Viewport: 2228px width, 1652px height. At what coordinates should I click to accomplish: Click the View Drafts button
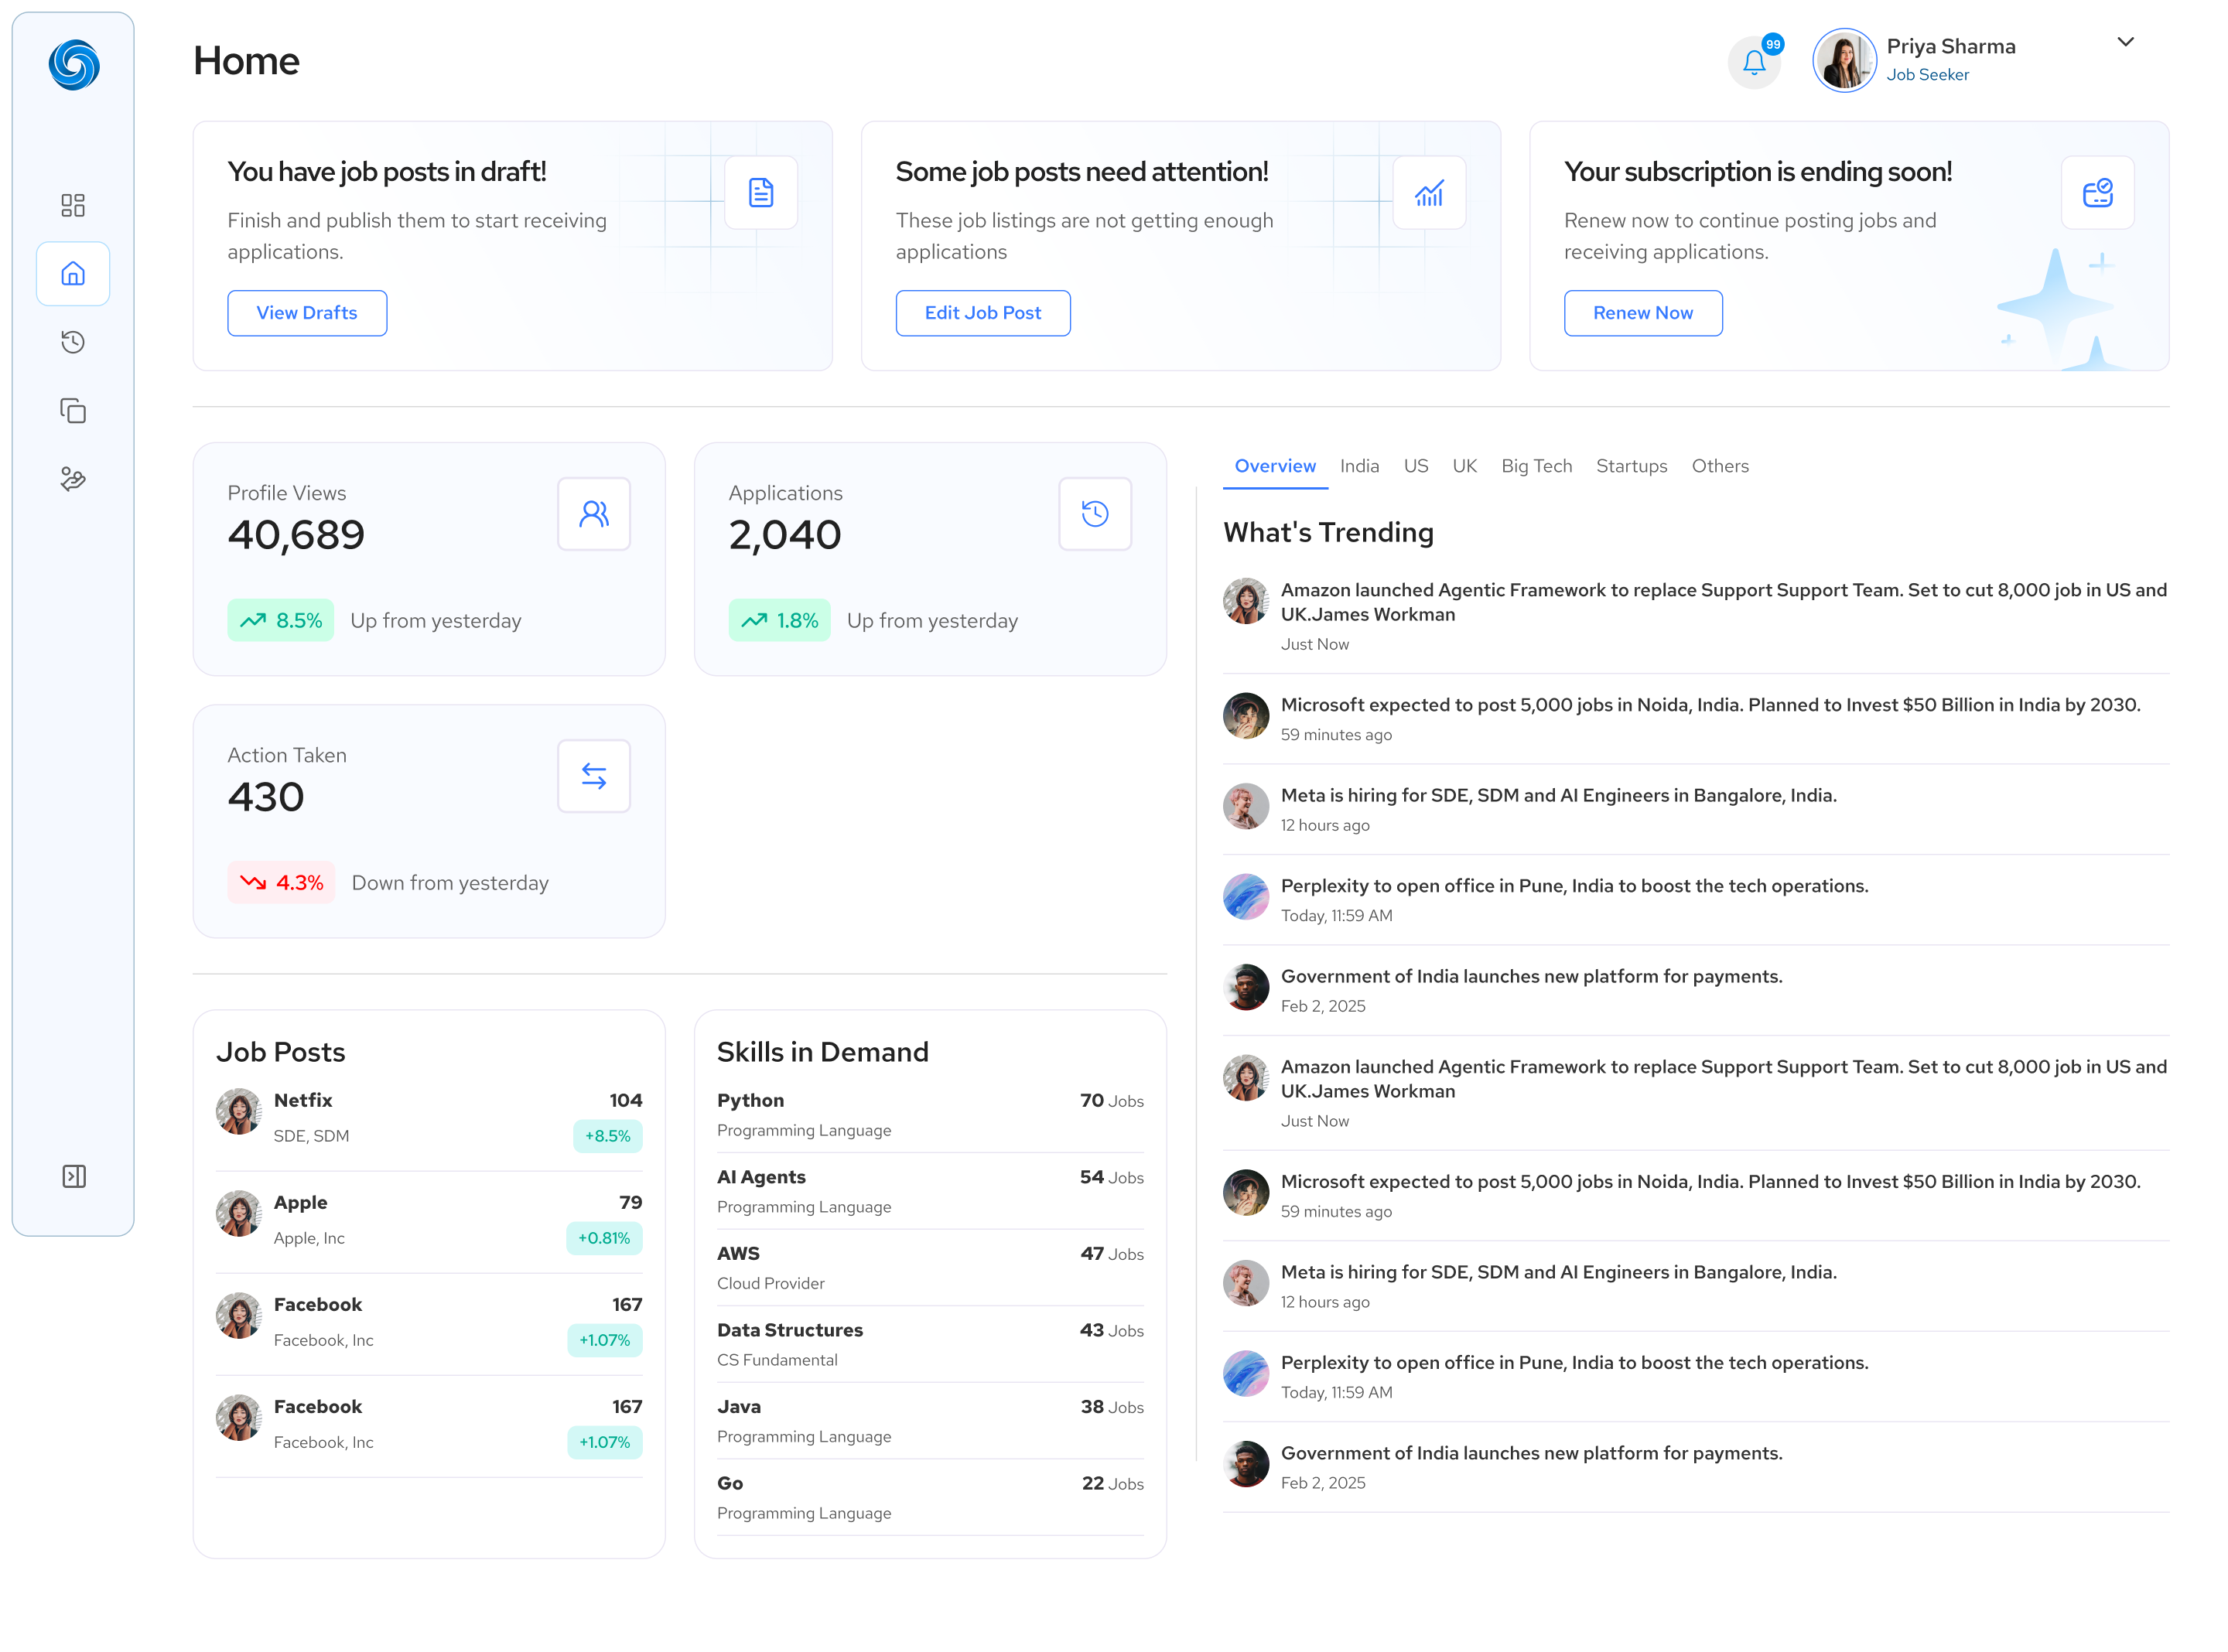tap(307, 313)
